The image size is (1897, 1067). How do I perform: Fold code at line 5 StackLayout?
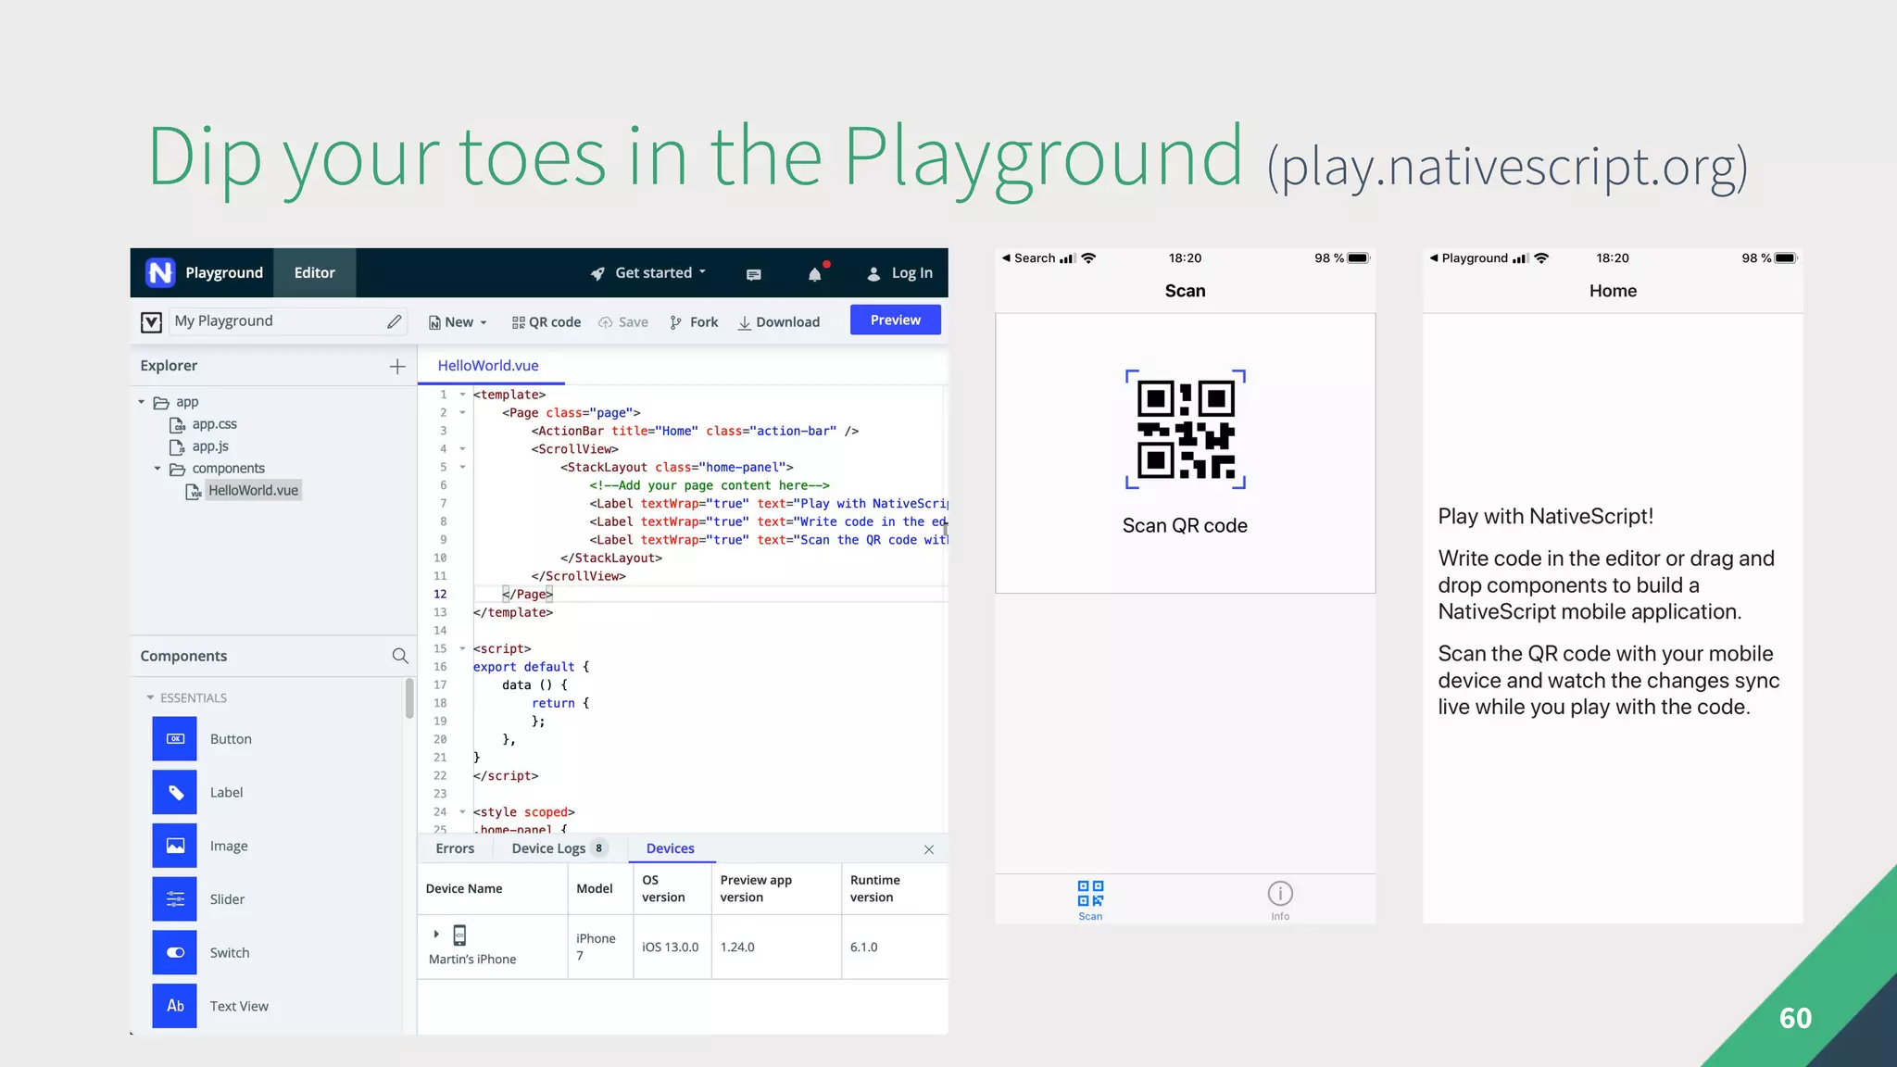463,467
